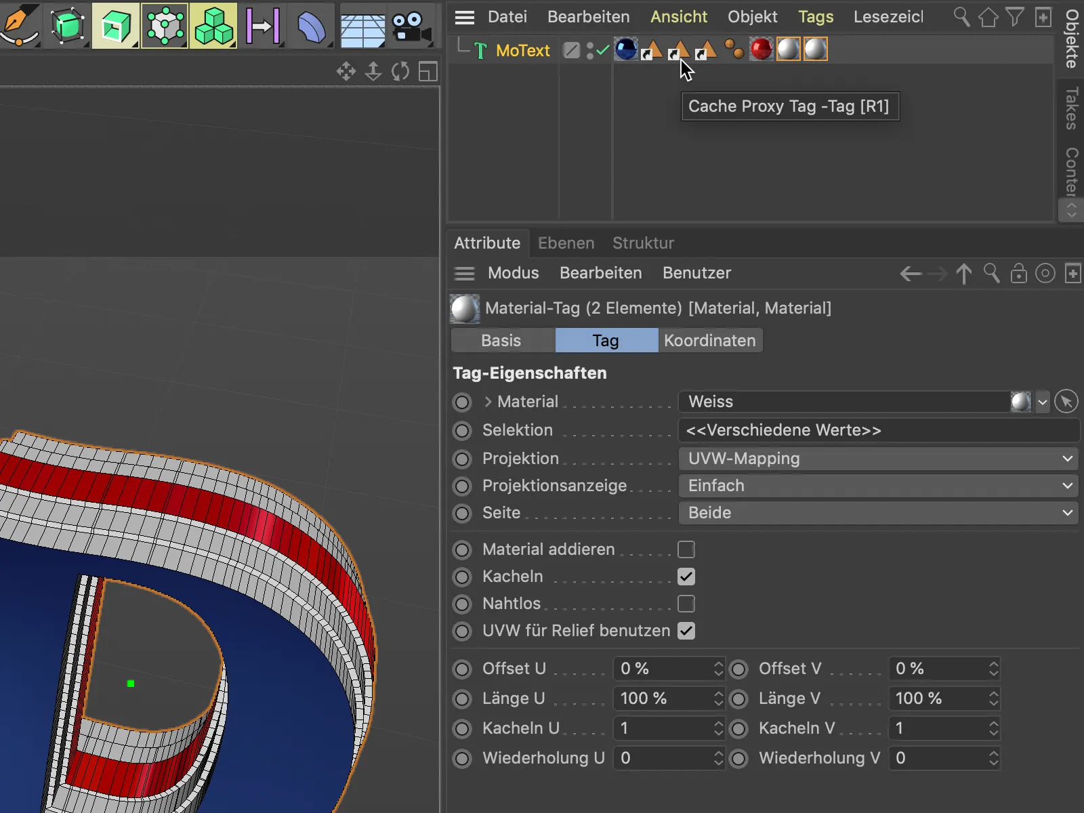The height and width of the screenshot is (813, 1084).
Task: Open Object Manager hamburger menu
Action: coord(465,17)
